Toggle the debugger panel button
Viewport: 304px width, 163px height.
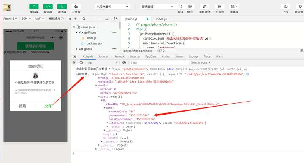(62, 7)
